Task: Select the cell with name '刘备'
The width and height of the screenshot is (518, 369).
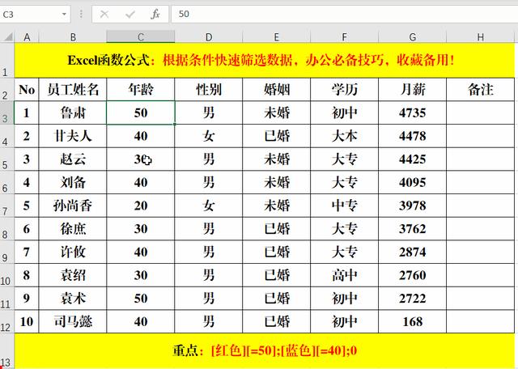Action: pos(73,182)
